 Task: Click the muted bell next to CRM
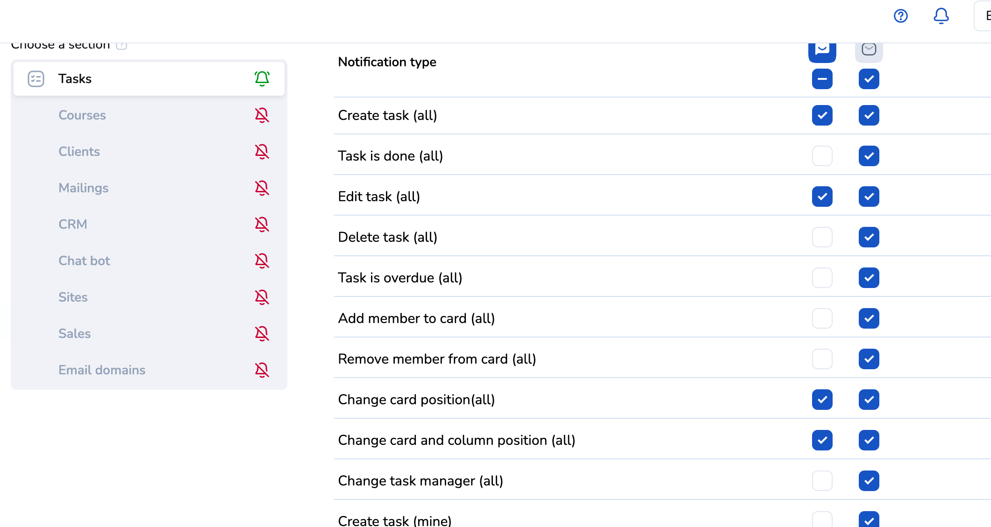pos(262,224)
